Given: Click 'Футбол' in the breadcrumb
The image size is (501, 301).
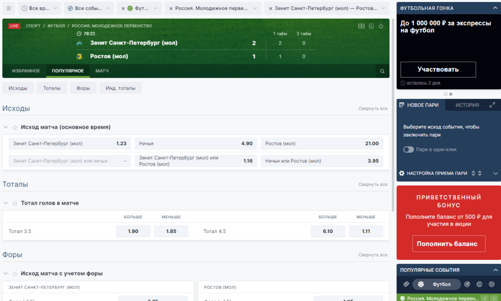Looking at the screenshot, I should point(56,26).
